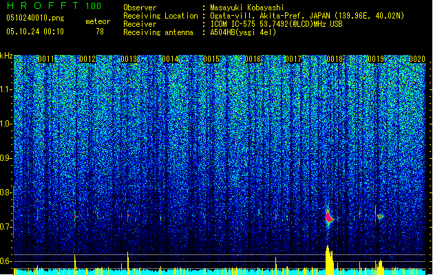Click time marker 0011
The image size is (433, 275).
click(x=46, y=59)
